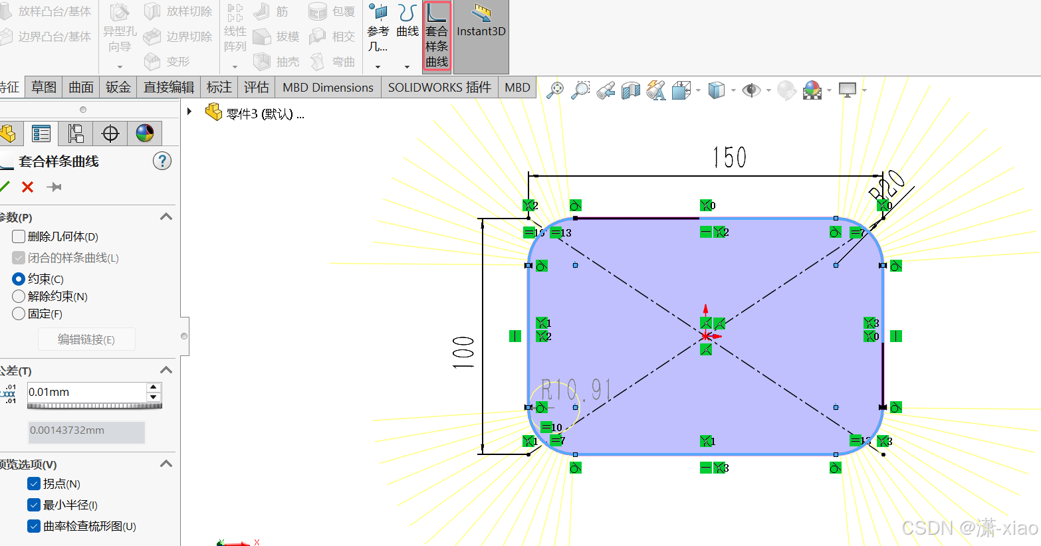Switch to the 曲面 tab
1041x546 pixels.
click(x=81, y=87)
